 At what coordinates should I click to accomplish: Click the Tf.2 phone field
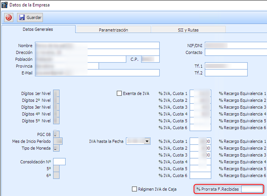tap(226, 73)
